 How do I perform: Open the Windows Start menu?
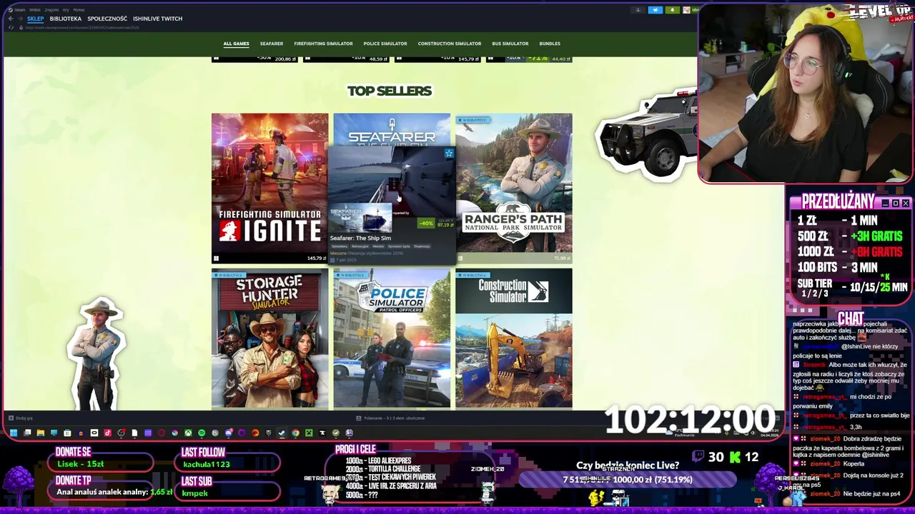point(14,433)
